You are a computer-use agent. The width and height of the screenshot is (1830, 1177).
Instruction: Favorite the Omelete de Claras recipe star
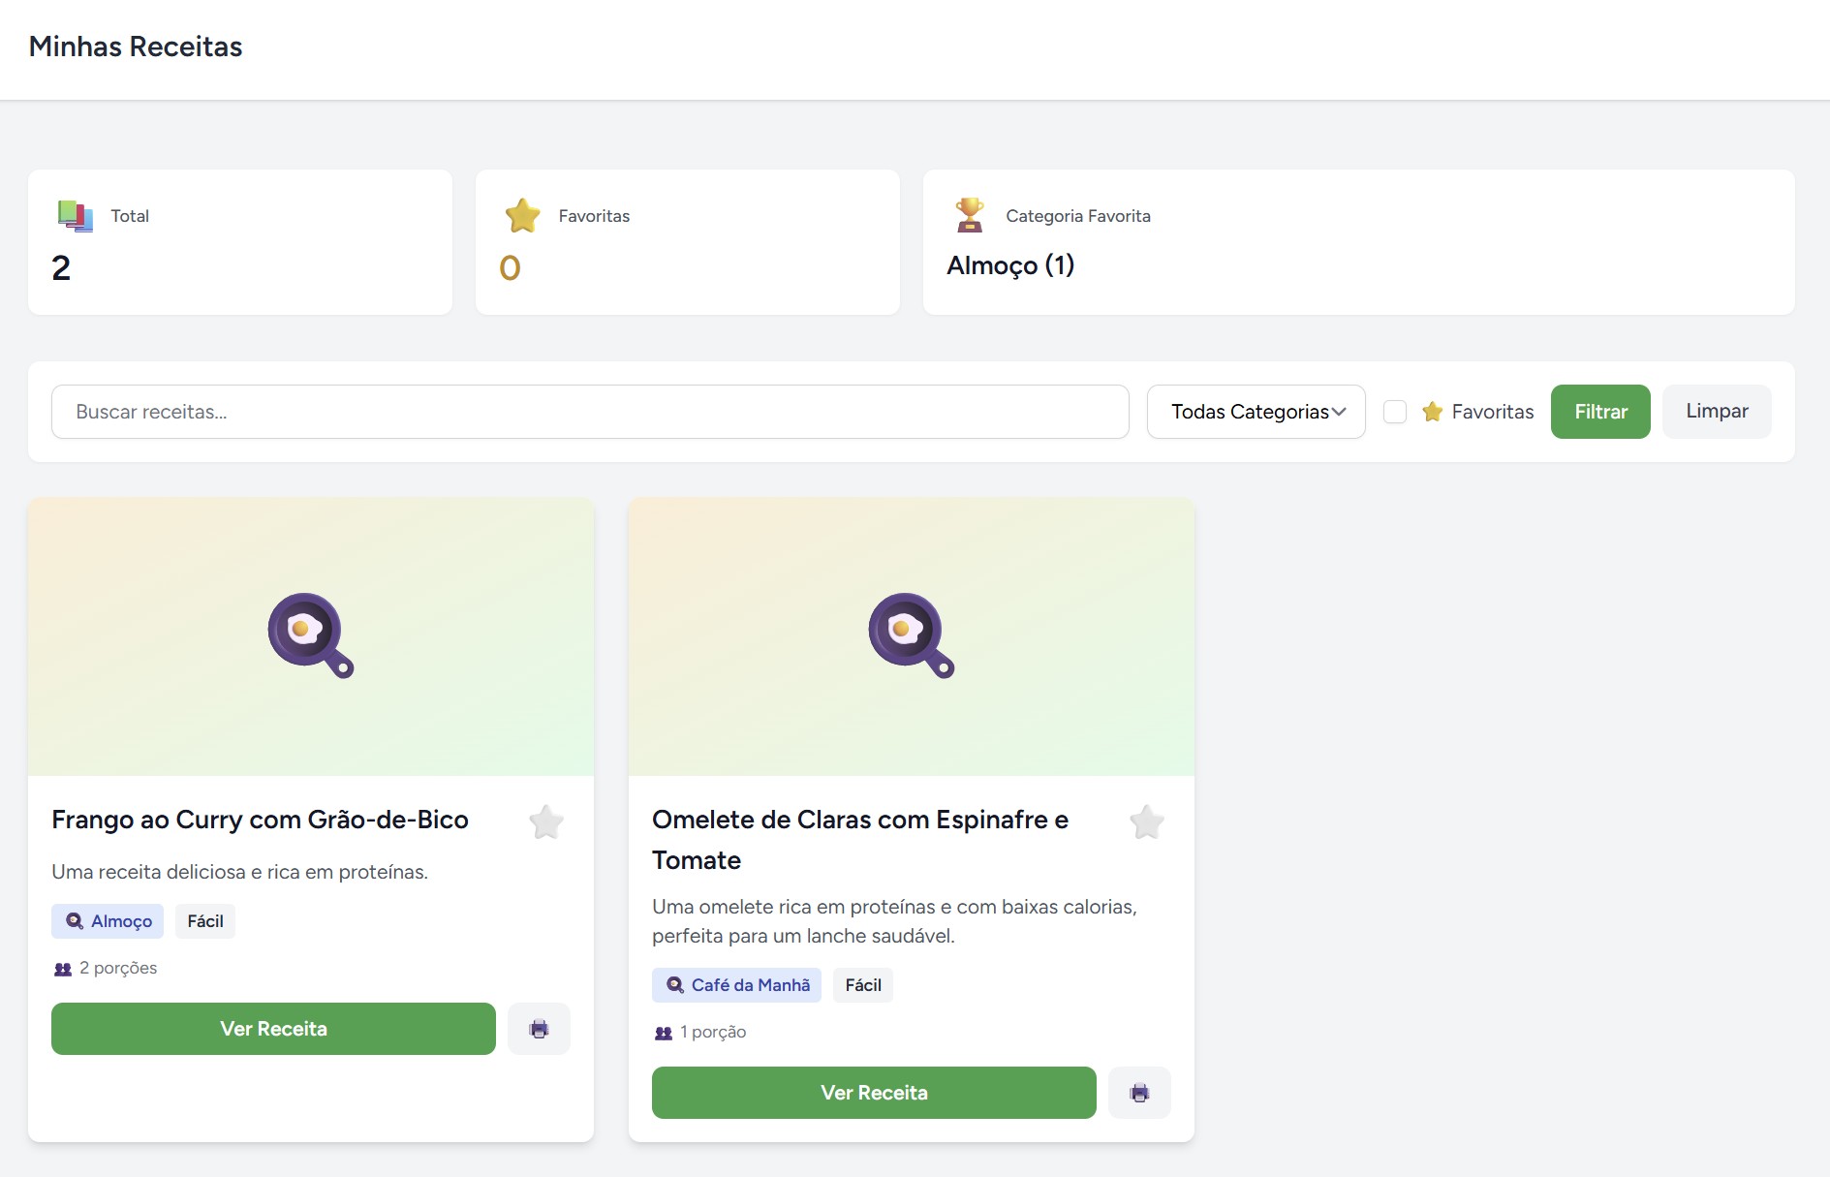pos(1147,822)
